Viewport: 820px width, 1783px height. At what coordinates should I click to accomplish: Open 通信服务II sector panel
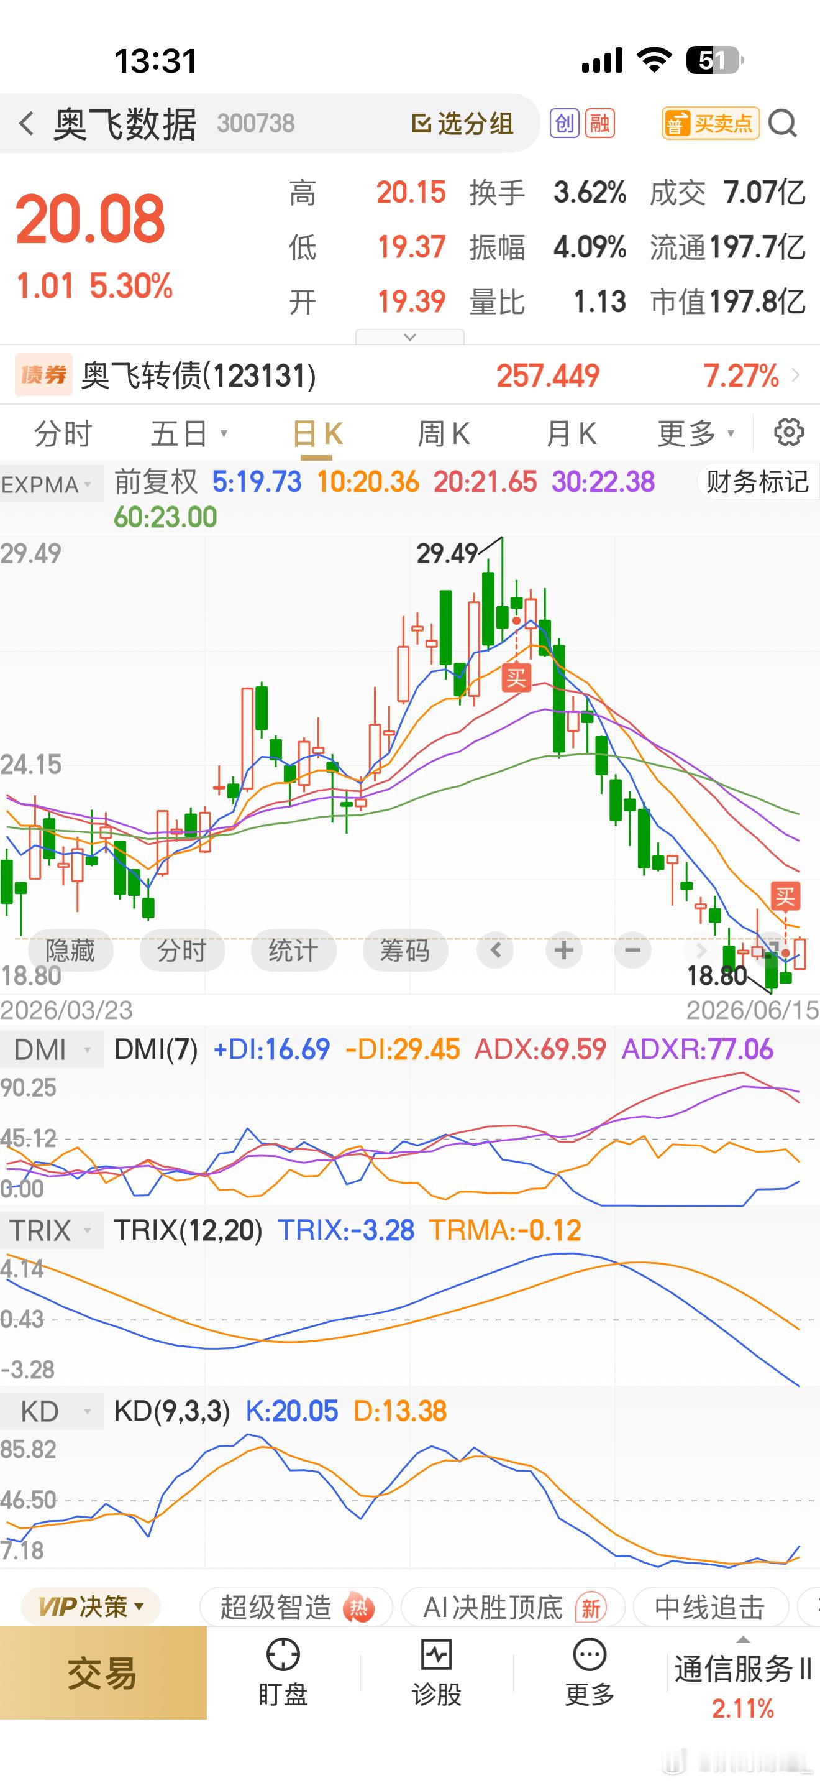[x=742, y=1679]
